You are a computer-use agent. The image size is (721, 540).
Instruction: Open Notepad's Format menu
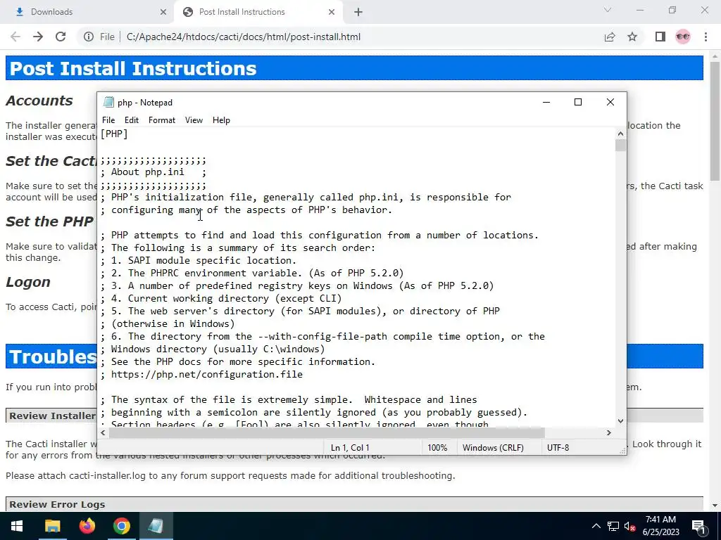pos(162,120)
